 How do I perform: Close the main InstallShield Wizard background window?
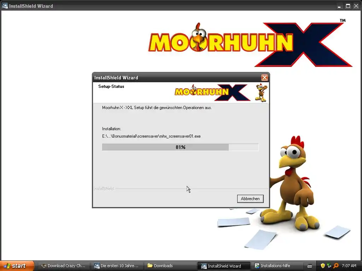tap(356, 6)
